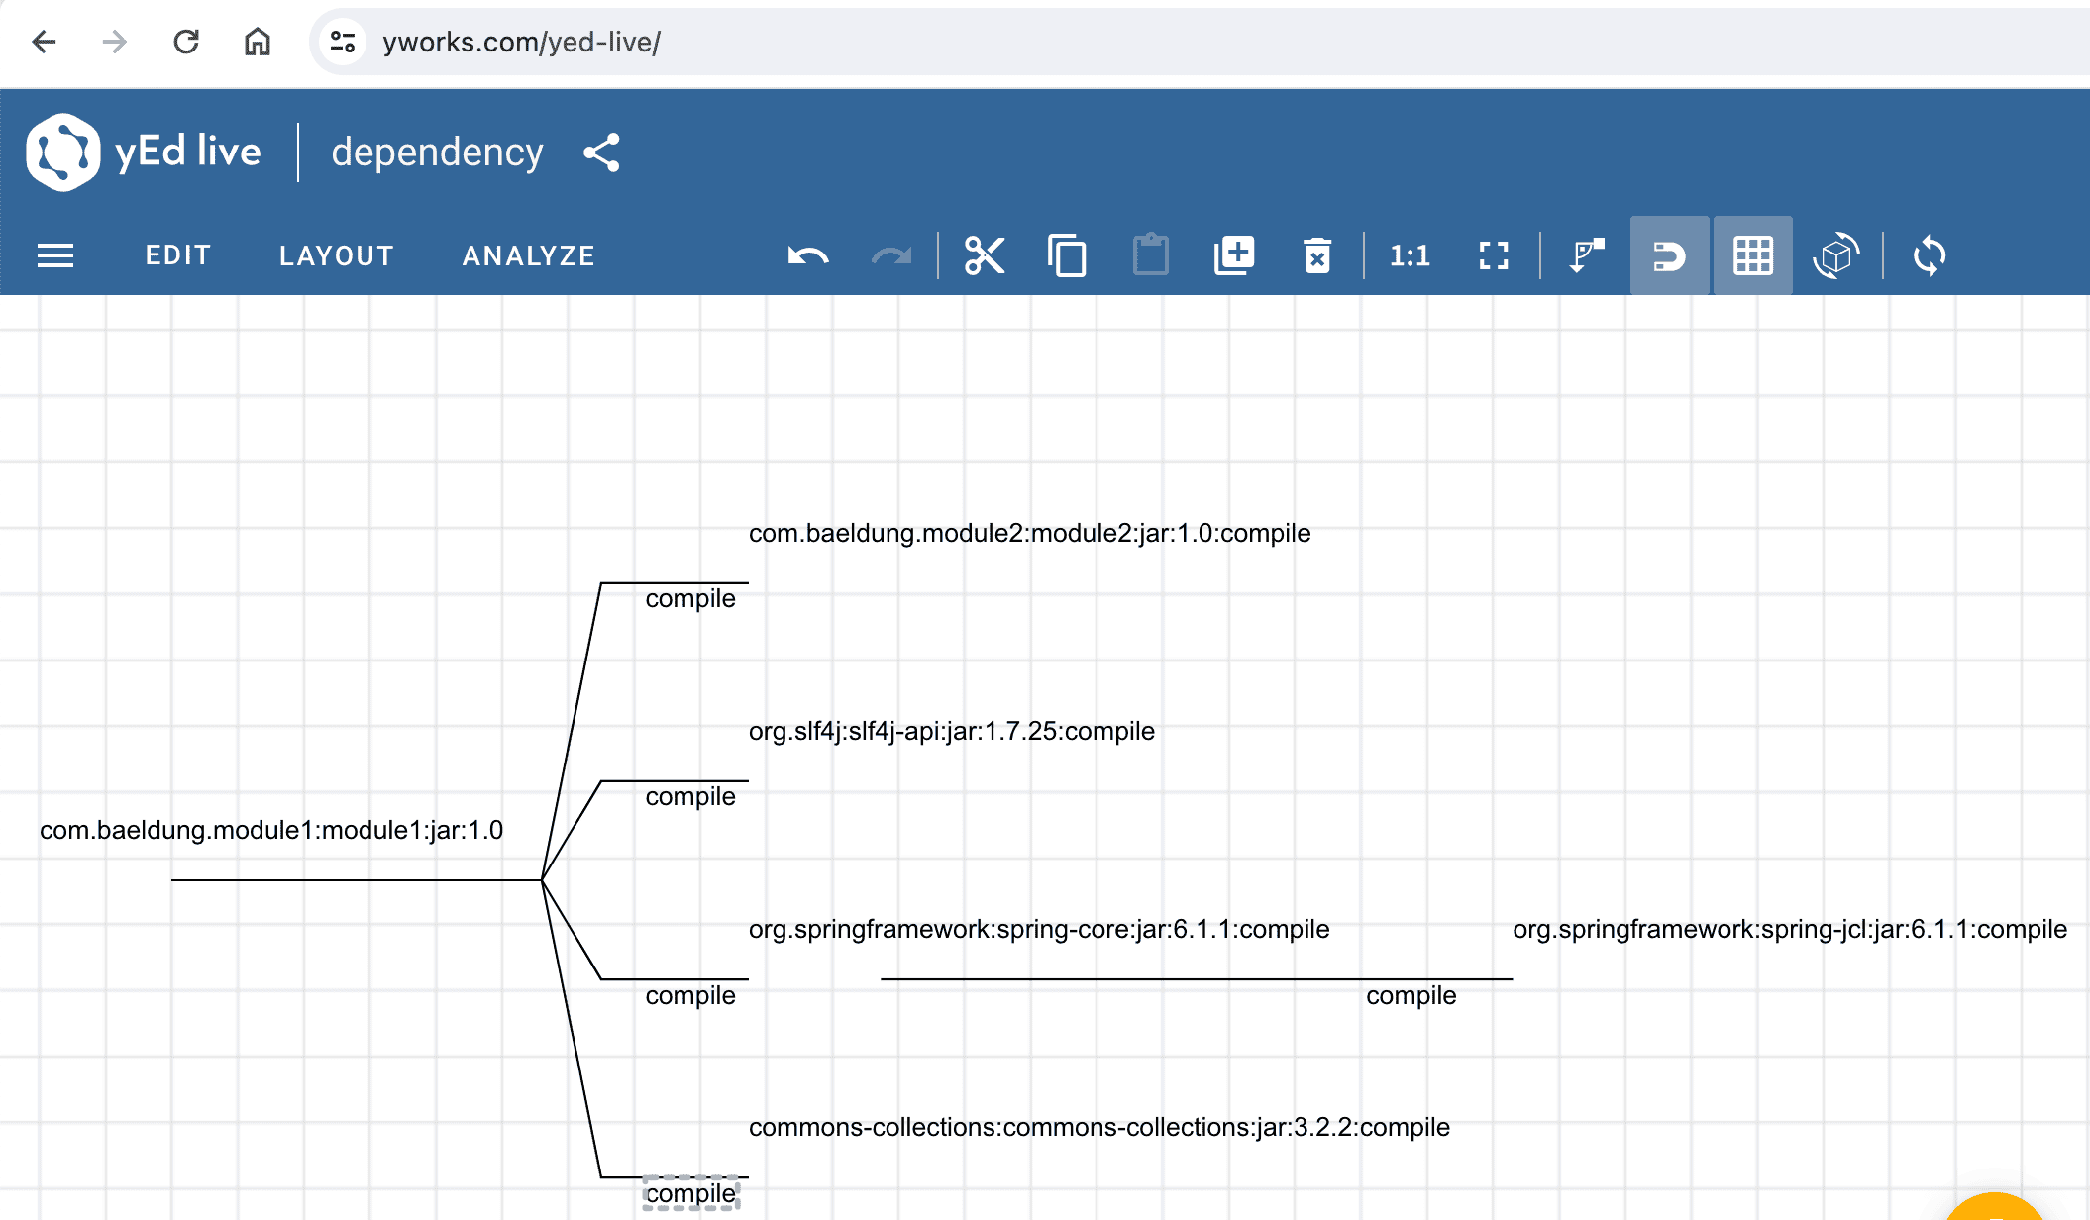Toggle the snapping magnet button
Image resolution: width=2090 pixels, height=1220 pixels.
[x=1669, y=256]
